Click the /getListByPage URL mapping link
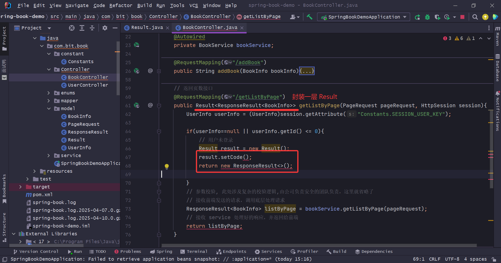The height and width of the screenshot is (263, 501). coord(257,97)
